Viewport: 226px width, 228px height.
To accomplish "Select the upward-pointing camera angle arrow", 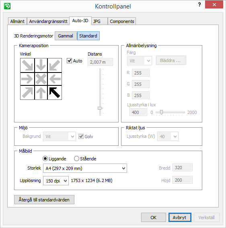I will click(41, 93).
